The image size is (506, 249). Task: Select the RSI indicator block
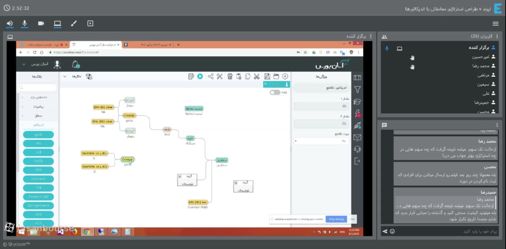coord(38,152)
